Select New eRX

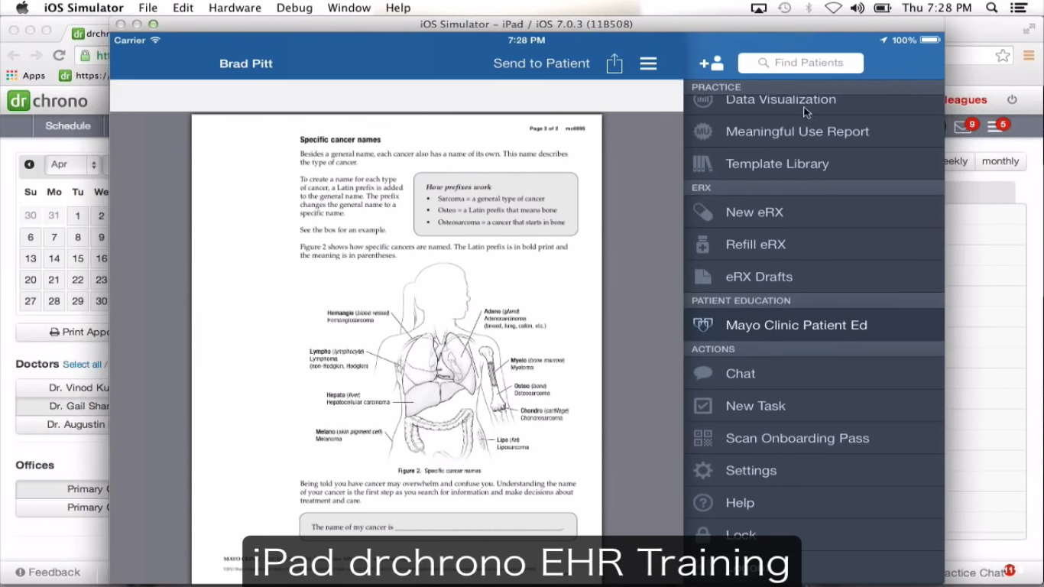coord(814,212)
